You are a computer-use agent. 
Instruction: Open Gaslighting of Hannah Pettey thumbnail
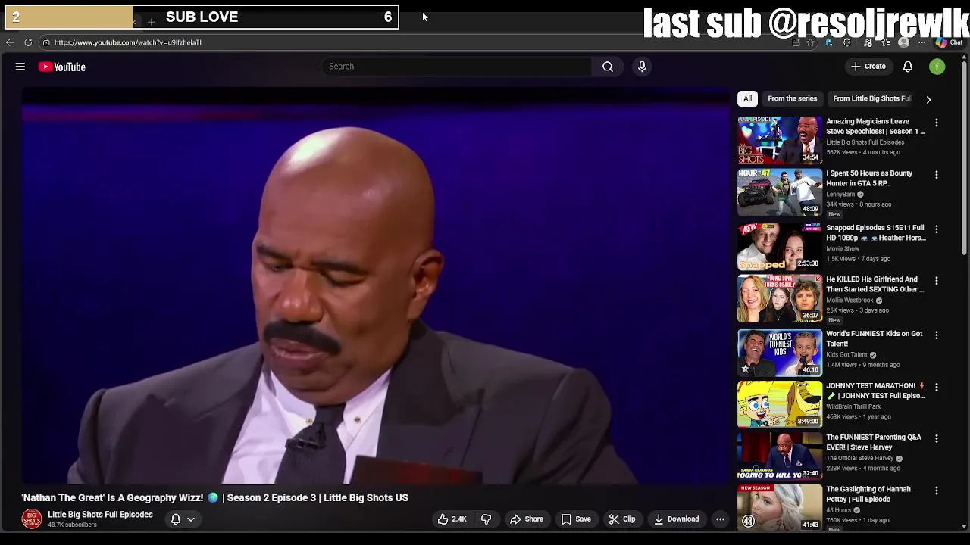click(780, 508)
